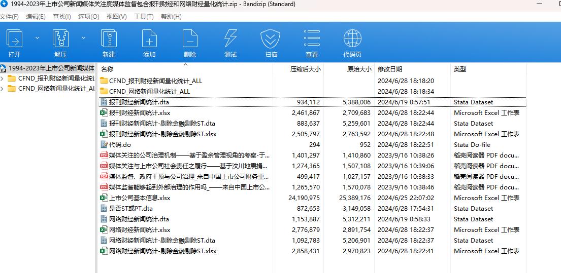This screenshot has height=273, width=561.
Task: Open the 工具(T) menu
Action: (144, 16)
